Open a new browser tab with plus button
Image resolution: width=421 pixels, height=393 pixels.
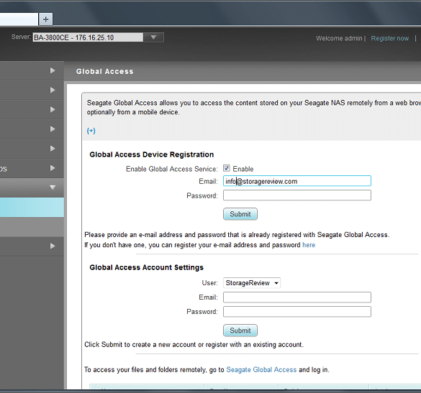[45, 19]
